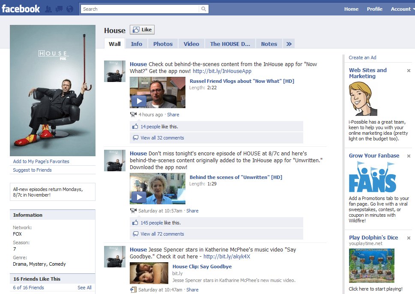
Task: Close the Play Dolphin's Dice ad
Action: [x=409, y=238]
